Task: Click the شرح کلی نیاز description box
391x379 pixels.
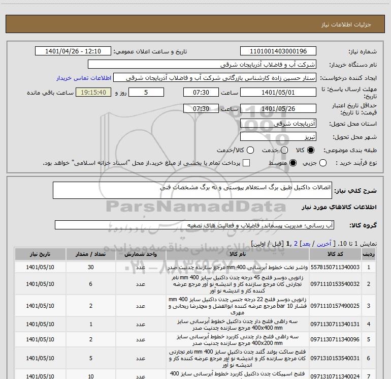Action: click(x=192, y=190)
